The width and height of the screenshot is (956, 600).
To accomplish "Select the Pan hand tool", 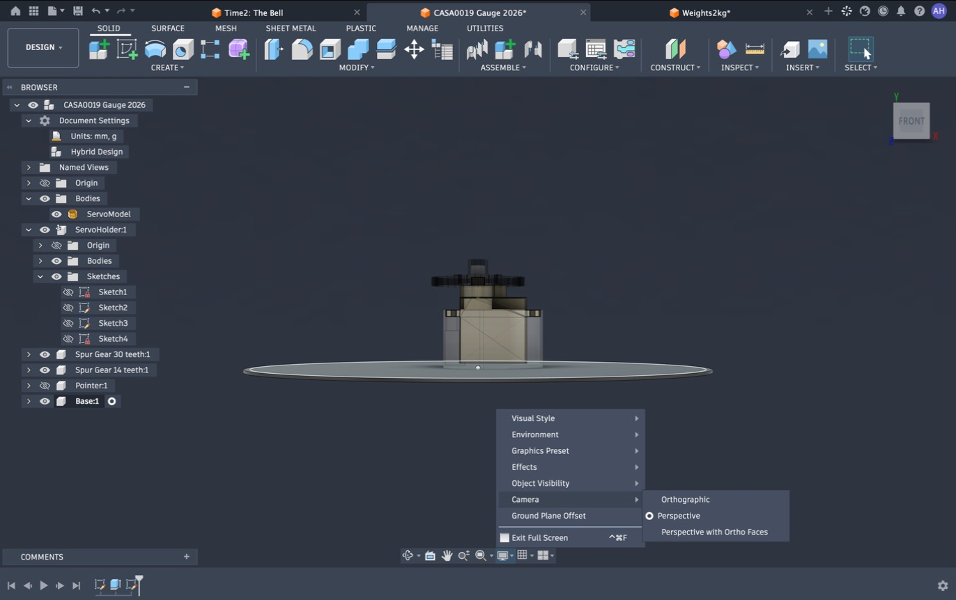I will 447,555.
